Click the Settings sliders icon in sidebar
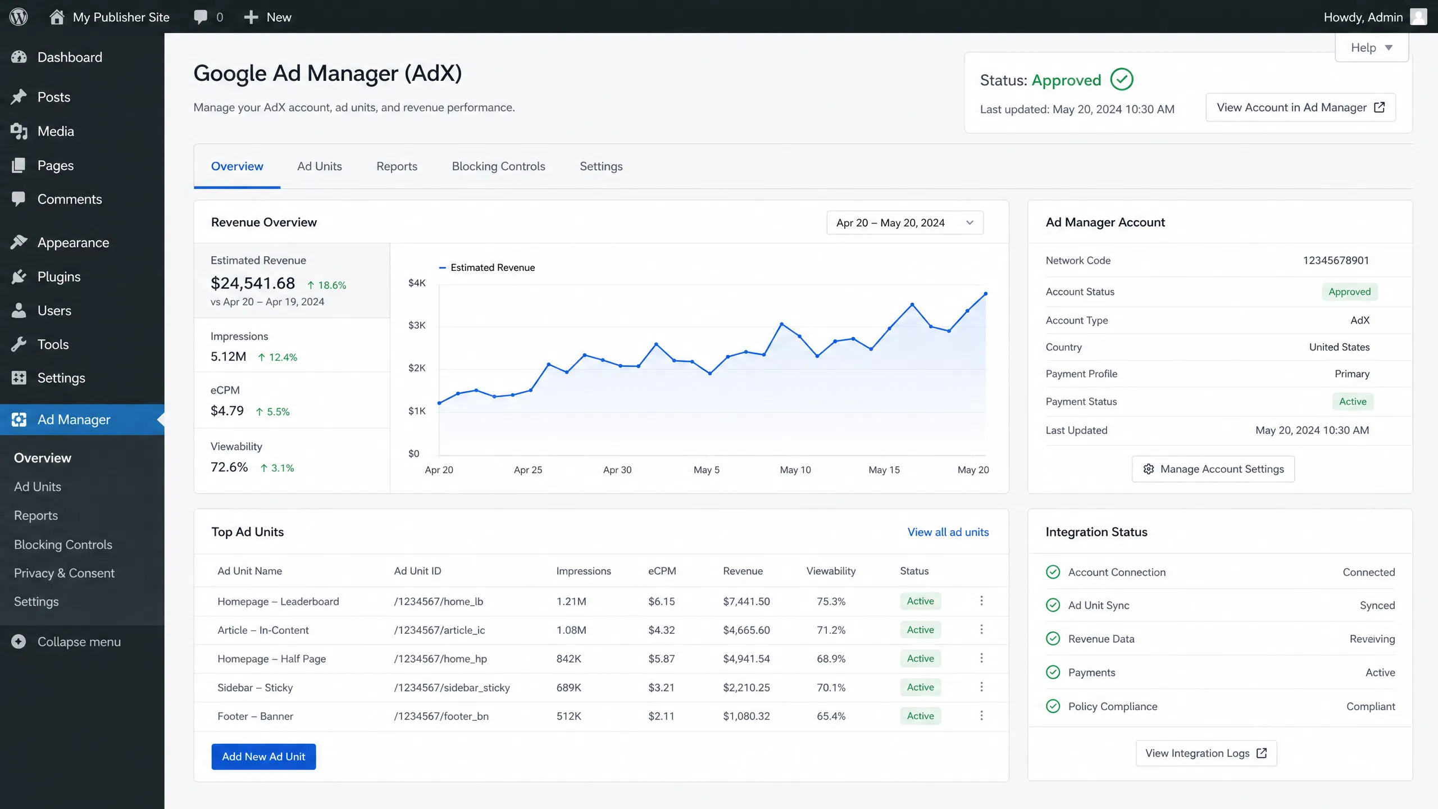The height and width of the screenshot is (809, 1438). coord(19,378)
